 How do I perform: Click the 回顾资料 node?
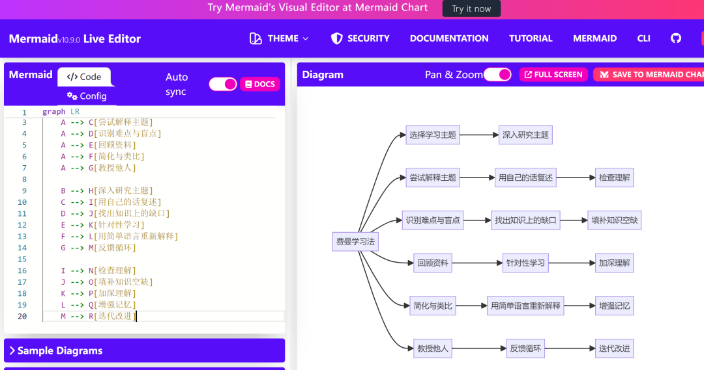pyautogui.click(x=432, y=263)
